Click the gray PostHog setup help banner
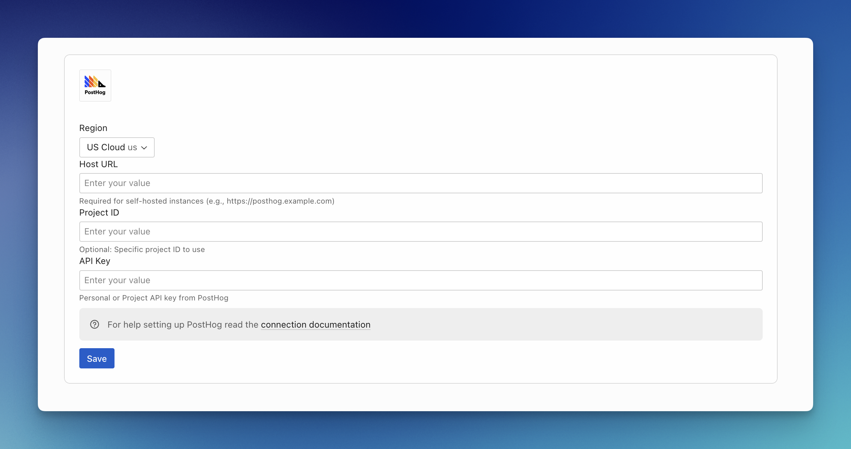This screenshot has height=449, width=851. [564, 324]
